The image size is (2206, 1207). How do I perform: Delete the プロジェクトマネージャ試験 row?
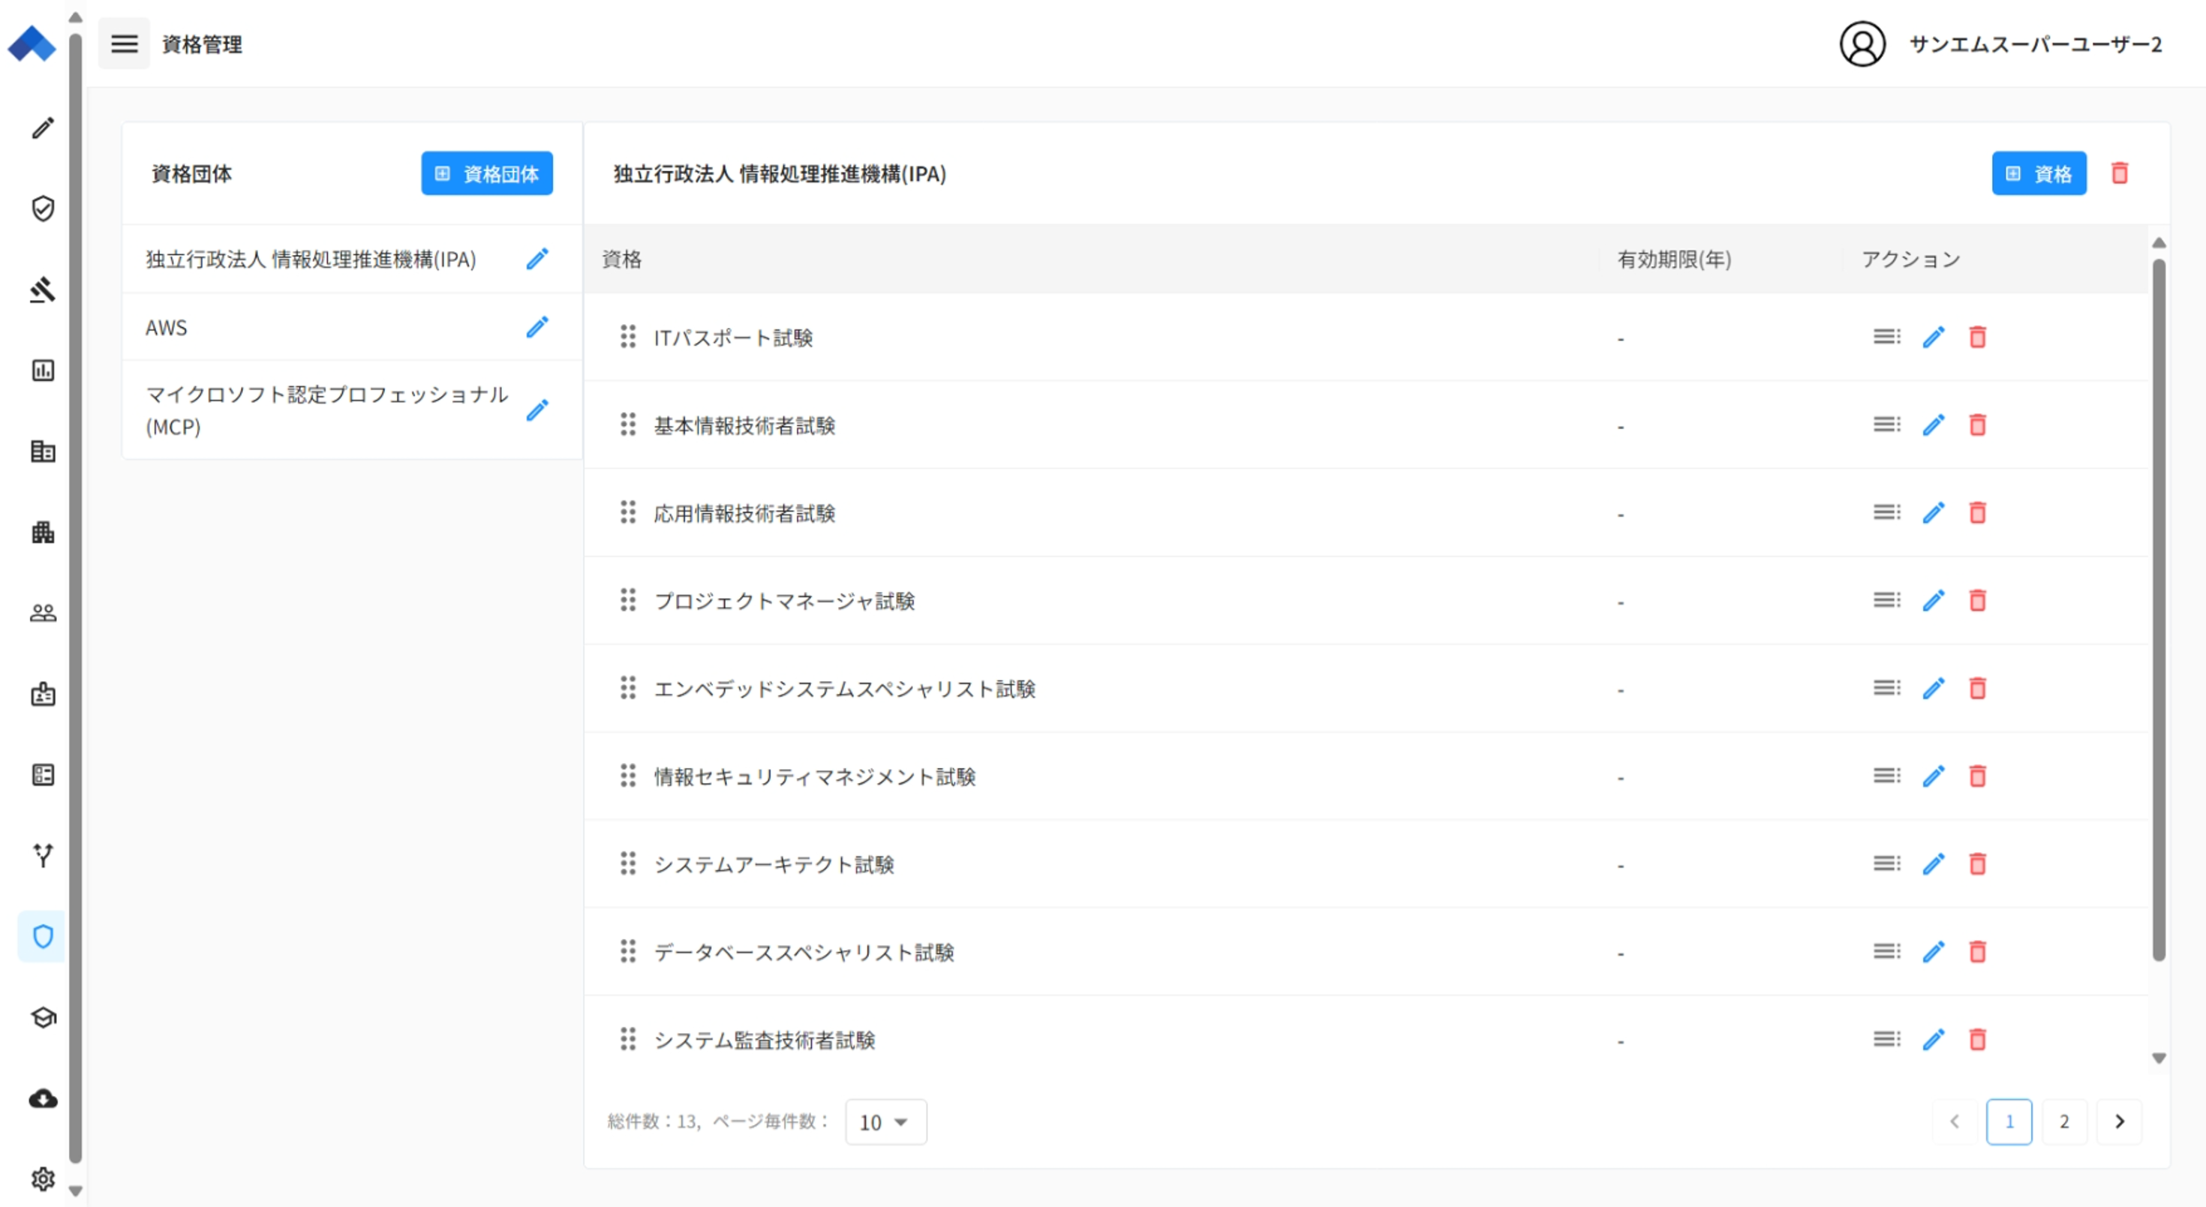[x=1977, y=601]
